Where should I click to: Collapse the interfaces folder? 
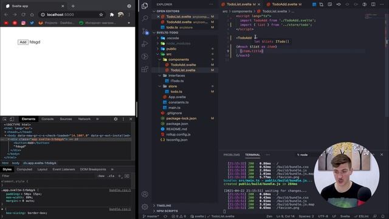(x=185, y=75)
